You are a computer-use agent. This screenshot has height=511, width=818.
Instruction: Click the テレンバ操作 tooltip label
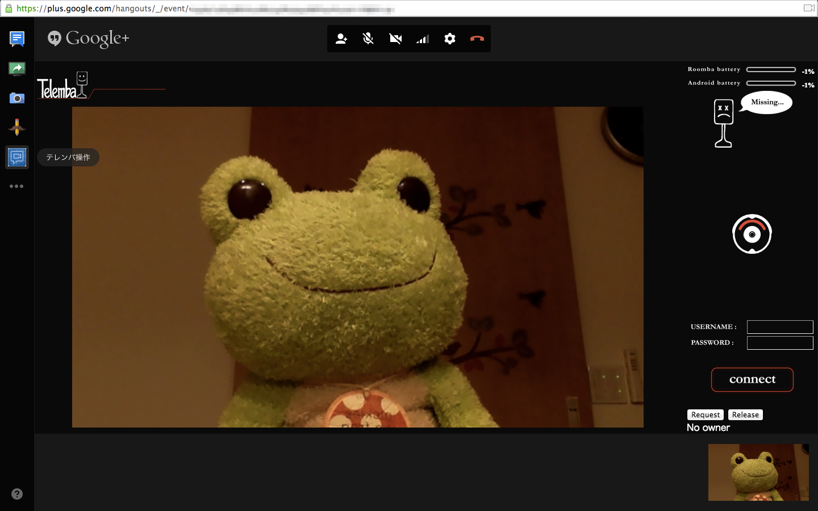pyautogui.click(x=68, y=157)
